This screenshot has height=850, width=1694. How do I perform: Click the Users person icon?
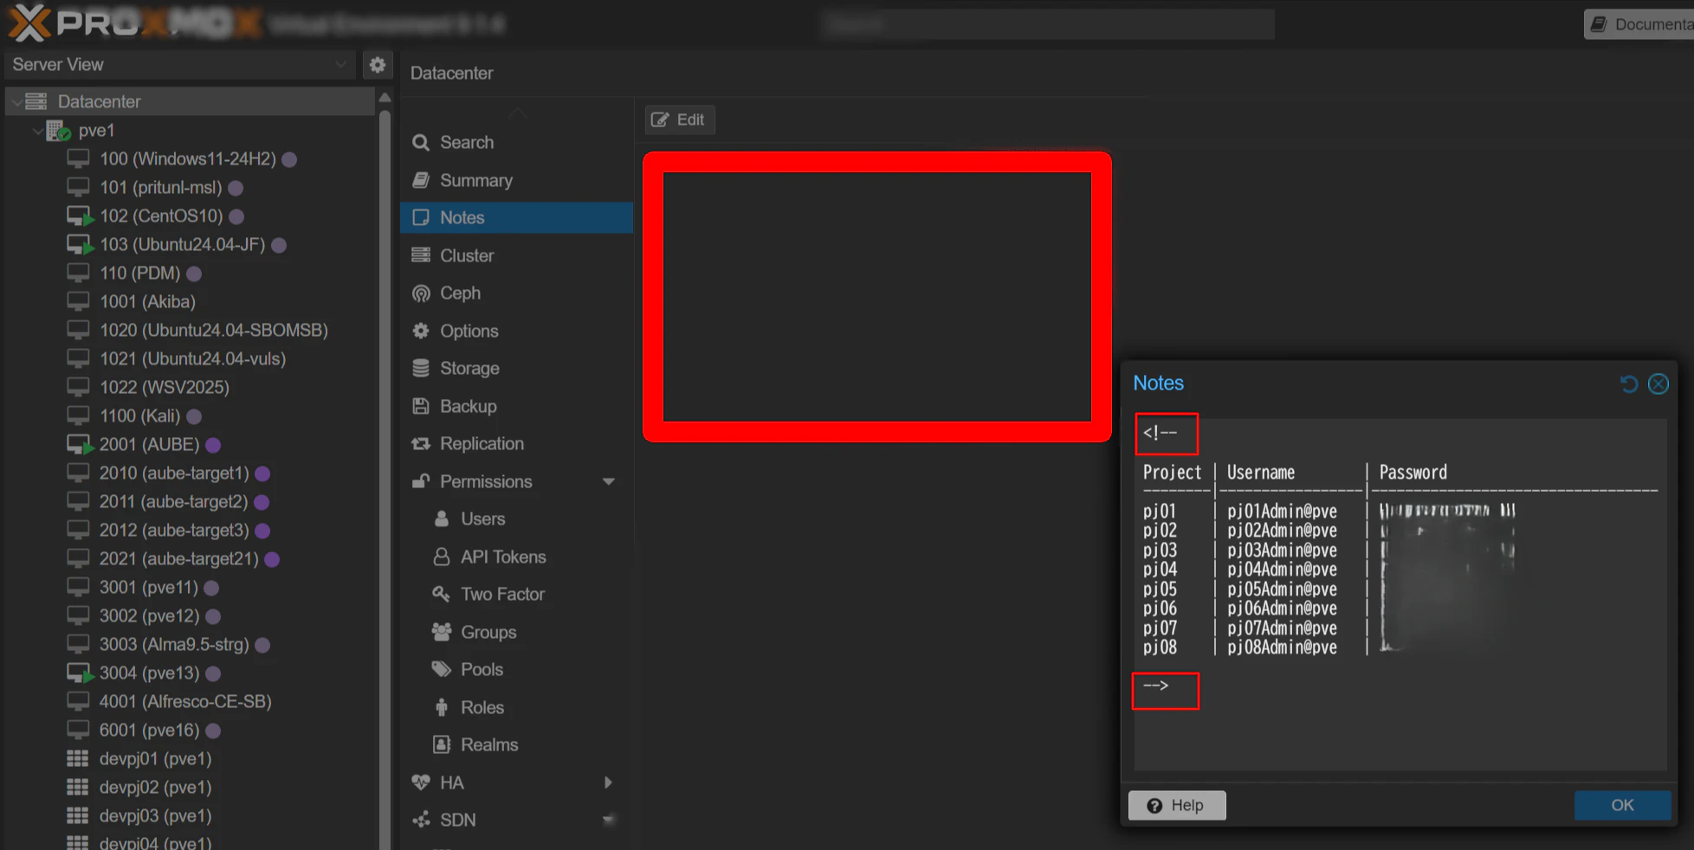pyautogui.click(x=442, y=518)
